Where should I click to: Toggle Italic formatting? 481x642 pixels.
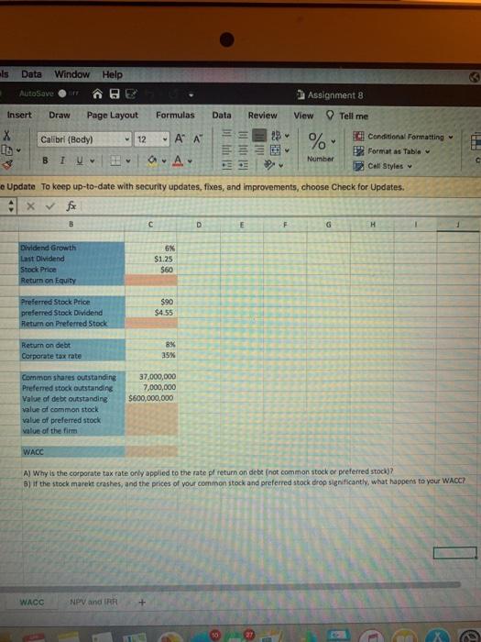(62, 160)
